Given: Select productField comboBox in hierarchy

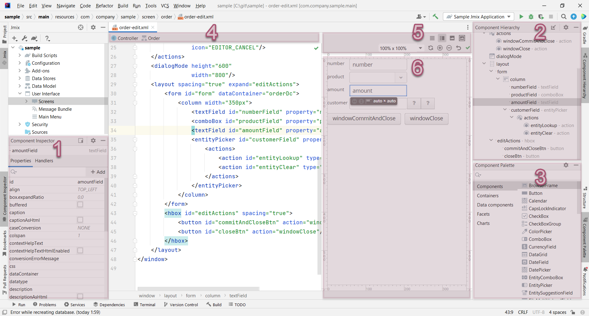Looking at the screenshot, I should pos(537,94).
